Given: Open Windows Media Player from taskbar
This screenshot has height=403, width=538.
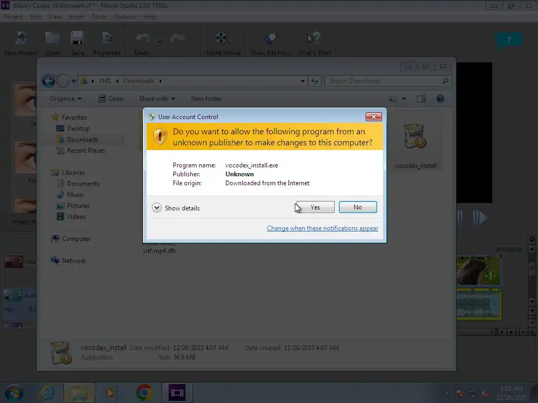Looking at the screenshot, I should coord(110,393).
